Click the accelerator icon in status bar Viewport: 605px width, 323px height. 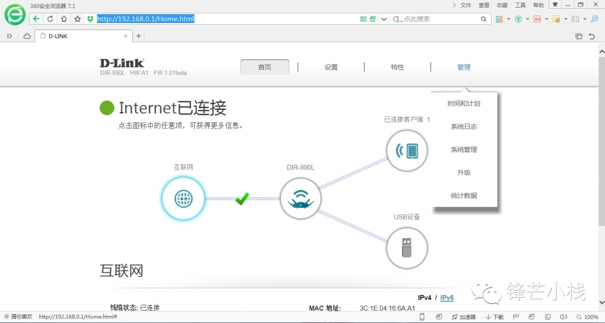click(463, 317)
